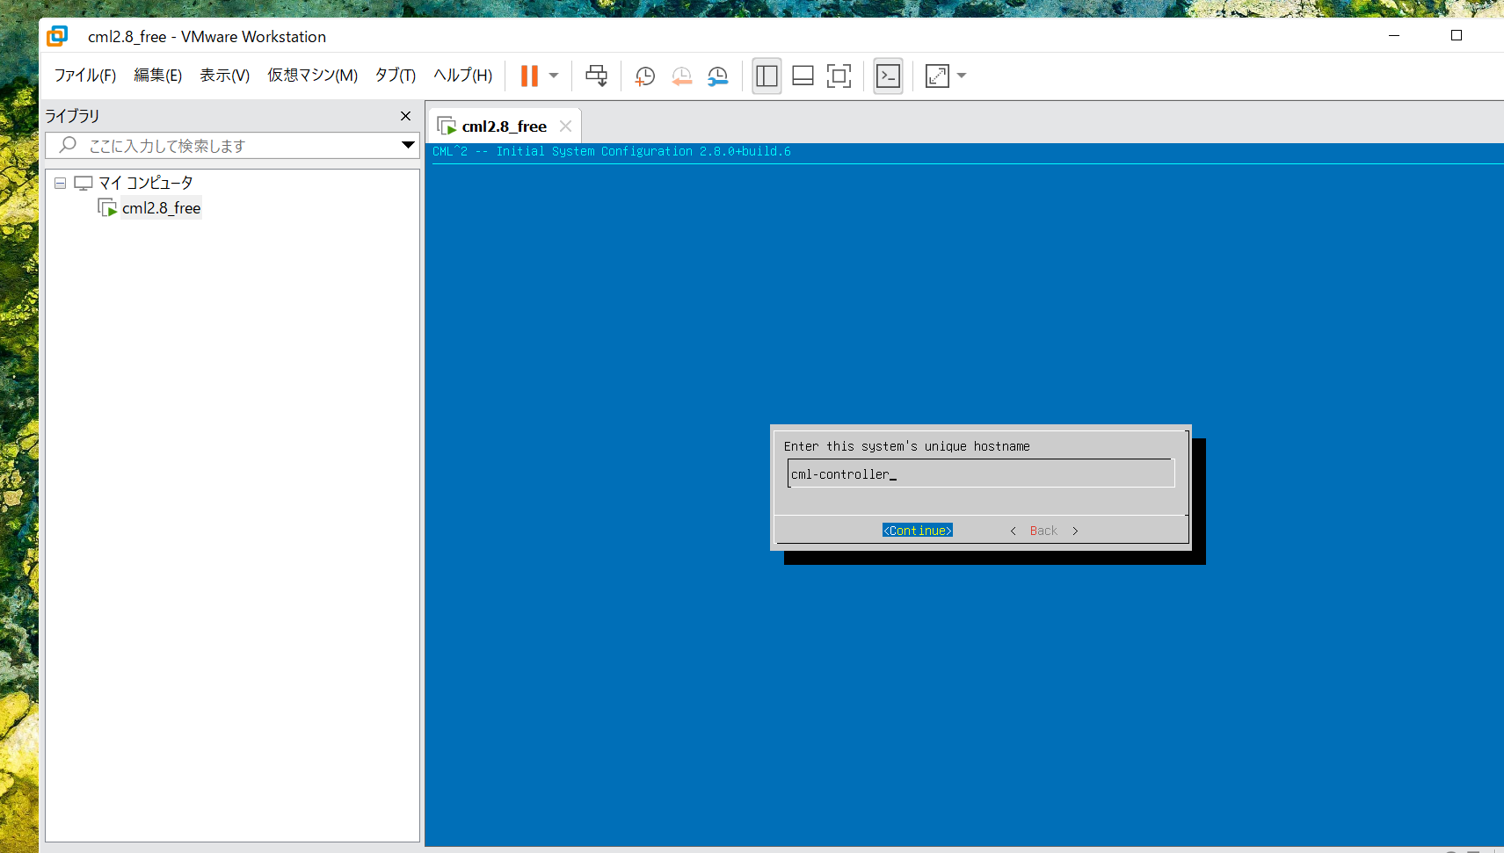Close the ライブラリ panel
Viewport: 1504px width, 853px height.
pyautogui.click(x=405, y=116)
